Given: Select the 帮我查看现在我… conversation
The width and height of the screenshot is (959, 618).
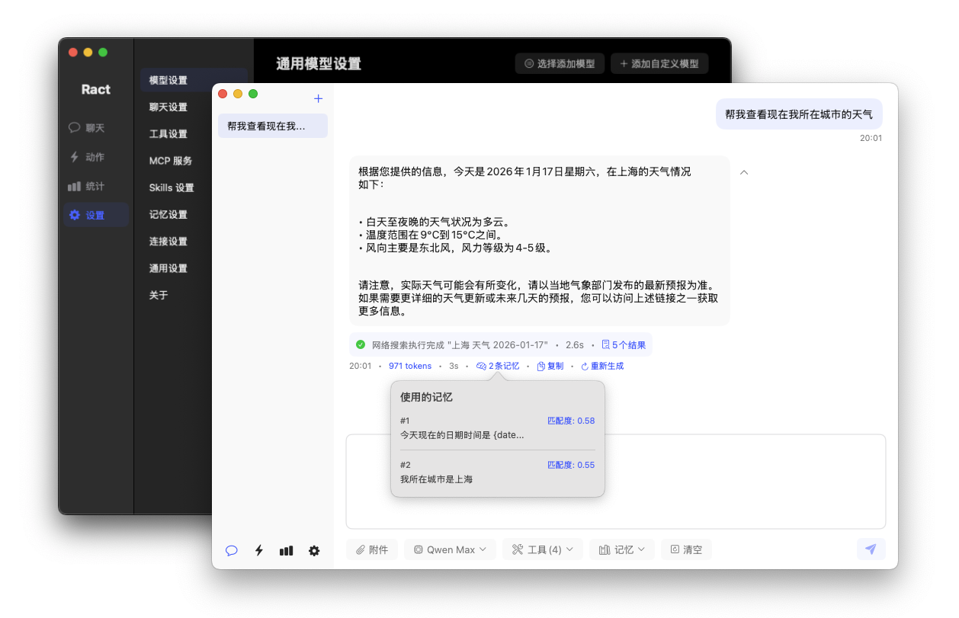Looking at the screenshot, I should click(x=272, y=126).
